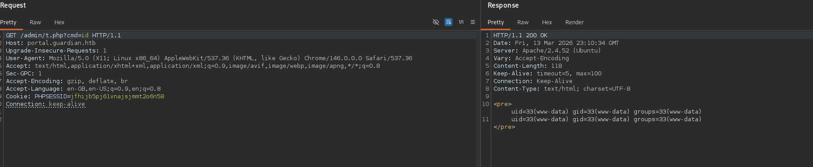The height and width of the screenshot is (167, 813).
Task: Toggle the \n show newlines button
Action: point(461,22)
